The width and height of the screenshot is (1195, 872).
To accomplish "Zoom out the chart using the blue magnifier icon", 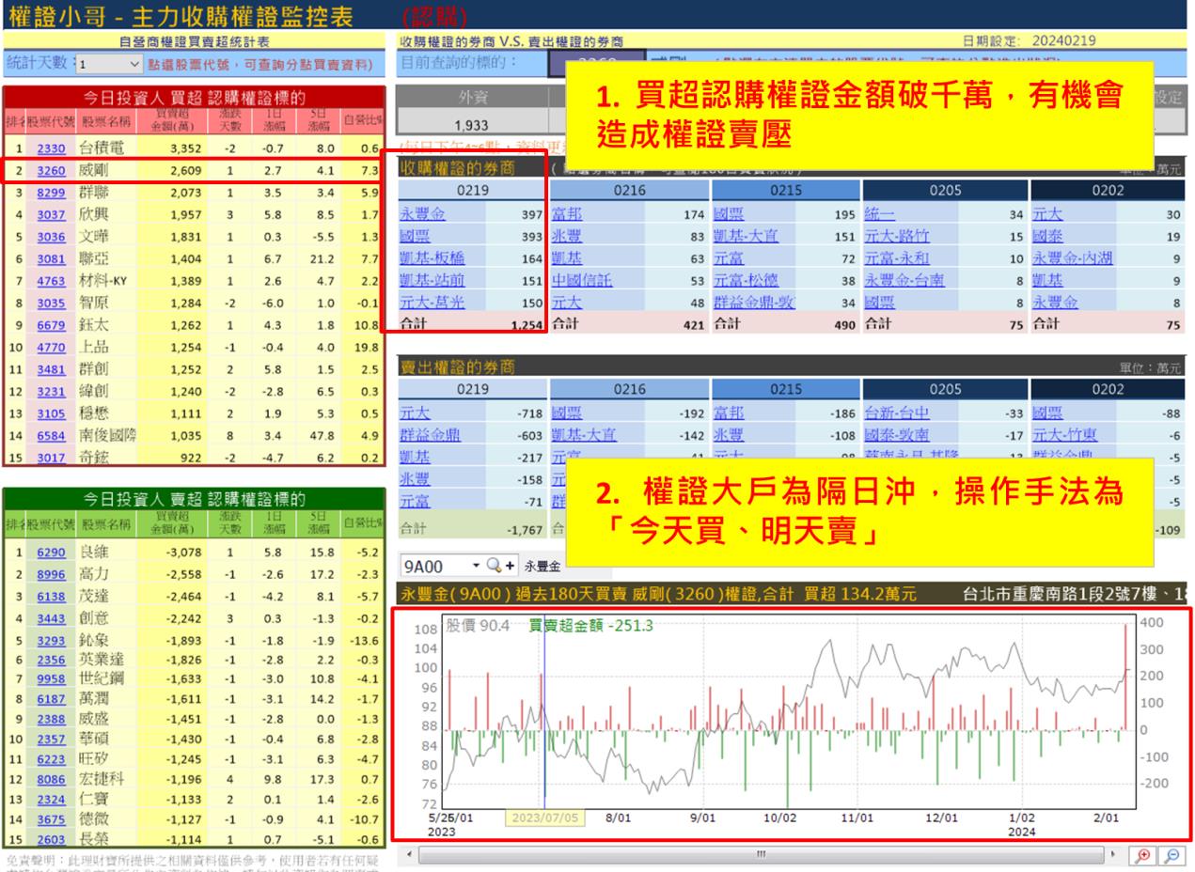I will tap(1173, 854).
